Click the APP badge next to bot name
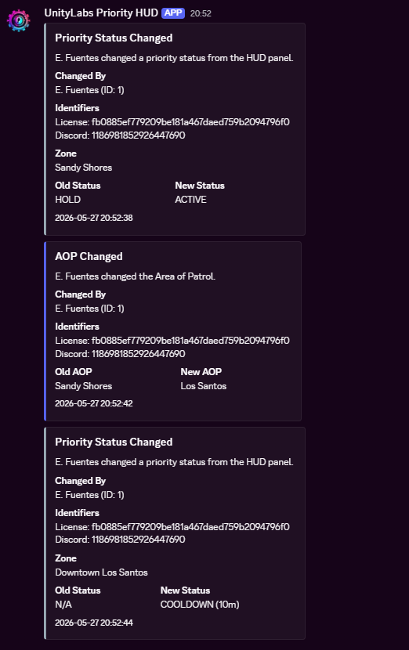This screenshot has height=650, width=409. [173, 13]
